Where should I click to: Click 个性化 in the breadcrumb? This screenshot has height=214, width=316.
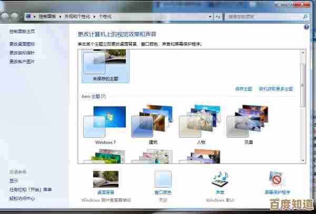[x=105, y=17]
